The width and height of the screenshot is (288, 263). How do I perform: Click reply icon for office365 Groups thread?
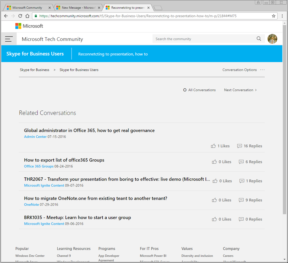pos(241,162)
